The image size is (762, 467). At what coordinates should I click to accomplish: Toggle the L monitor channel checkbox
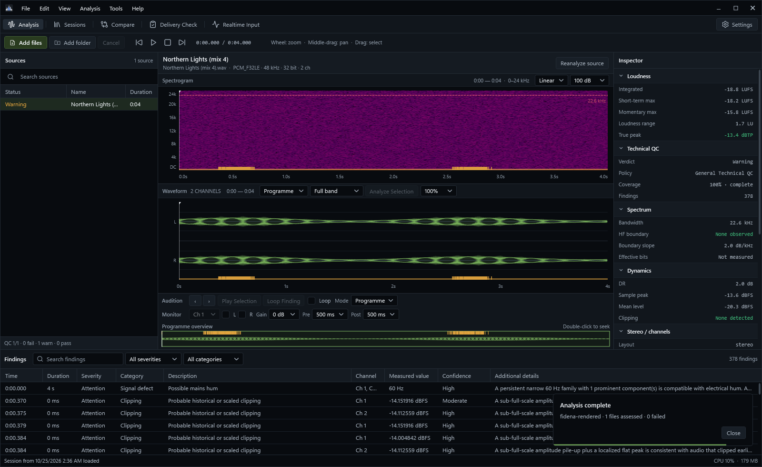(226, 315)
